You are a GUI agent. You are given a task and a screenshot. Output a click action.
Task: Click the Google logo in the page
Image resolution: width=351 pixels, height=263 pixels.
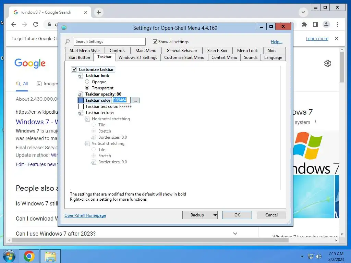[x=30, y=63]
